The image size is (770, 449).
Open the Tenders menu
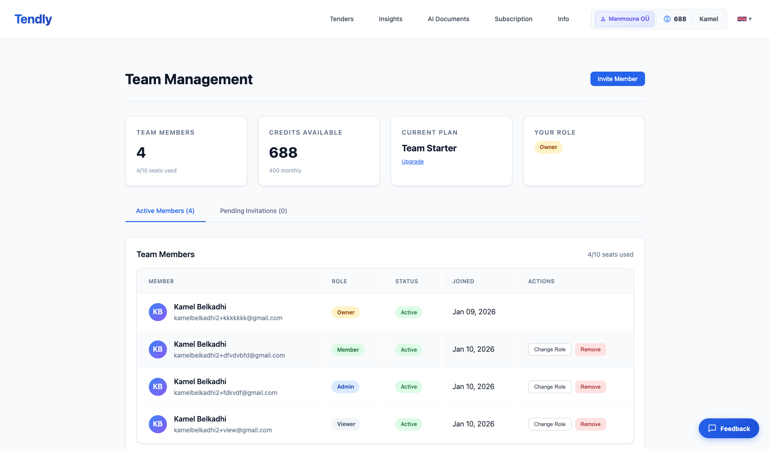coord(341,19)
